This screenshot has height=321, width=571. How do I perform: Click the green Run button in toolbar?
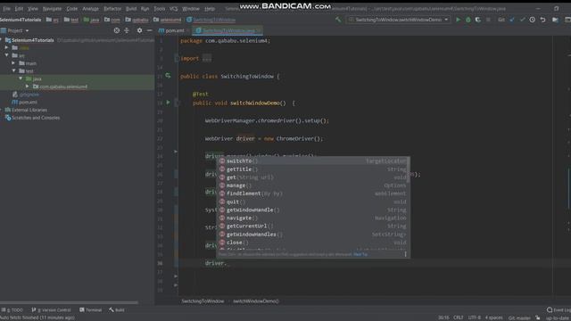[458, 20]
